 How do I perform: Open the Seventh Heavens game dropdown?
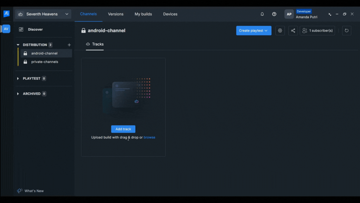click(x=43, y=14)
